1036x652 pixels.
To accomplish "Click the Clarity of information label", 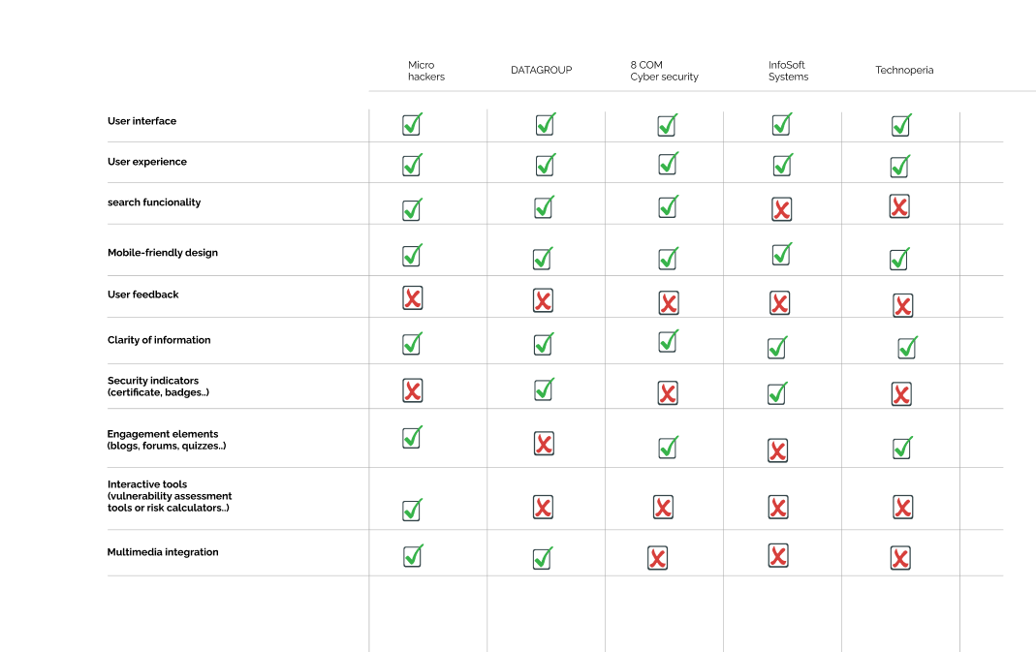I will pyautogui.click(x=159, y=340).
